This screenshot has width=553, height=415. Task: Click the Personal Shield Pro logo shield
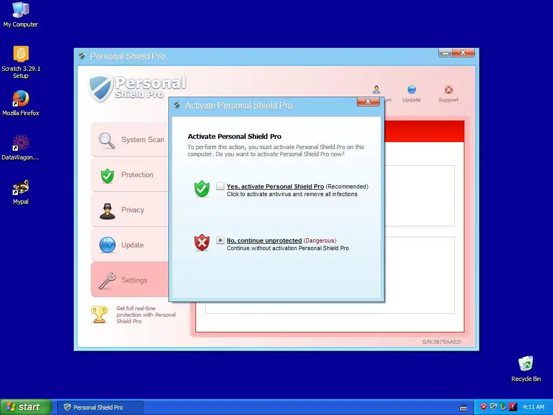pyautogui.click(x=100, y=88)
